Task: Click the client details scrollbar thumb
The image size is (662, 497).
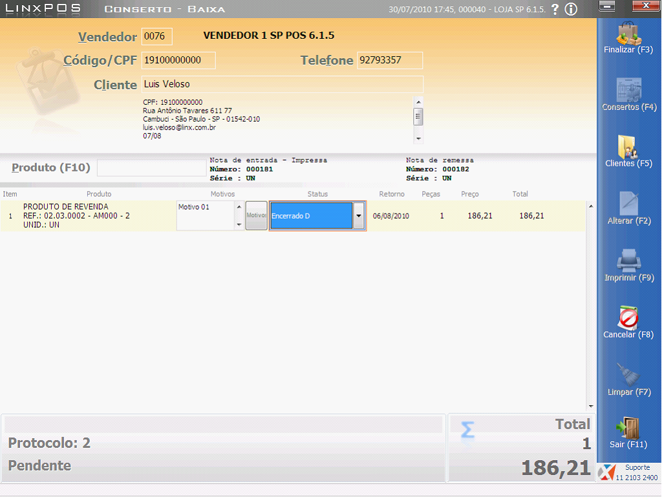Action: tap(418, 116)
